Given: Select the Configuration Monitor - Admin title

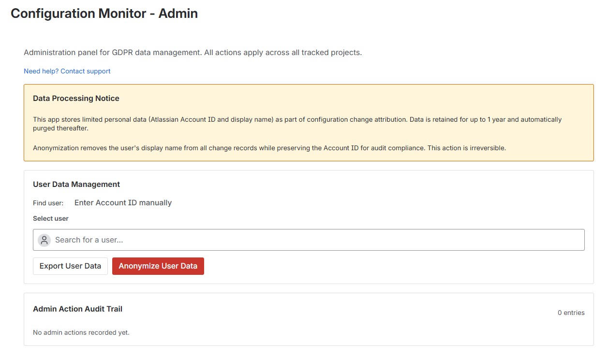Looking at the screenshot, I should point(105,13).
